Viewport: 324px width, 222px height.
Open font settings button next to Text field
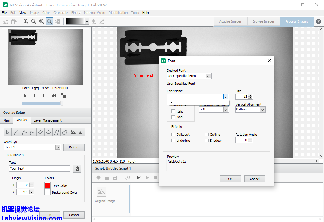pyautogui.click(x=77, y=169)
